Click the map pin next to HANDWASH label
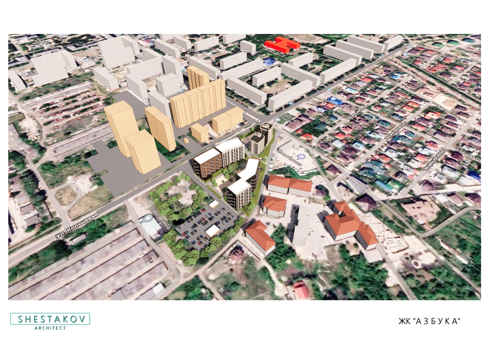 pyautogui.click(x=277, y=120)
